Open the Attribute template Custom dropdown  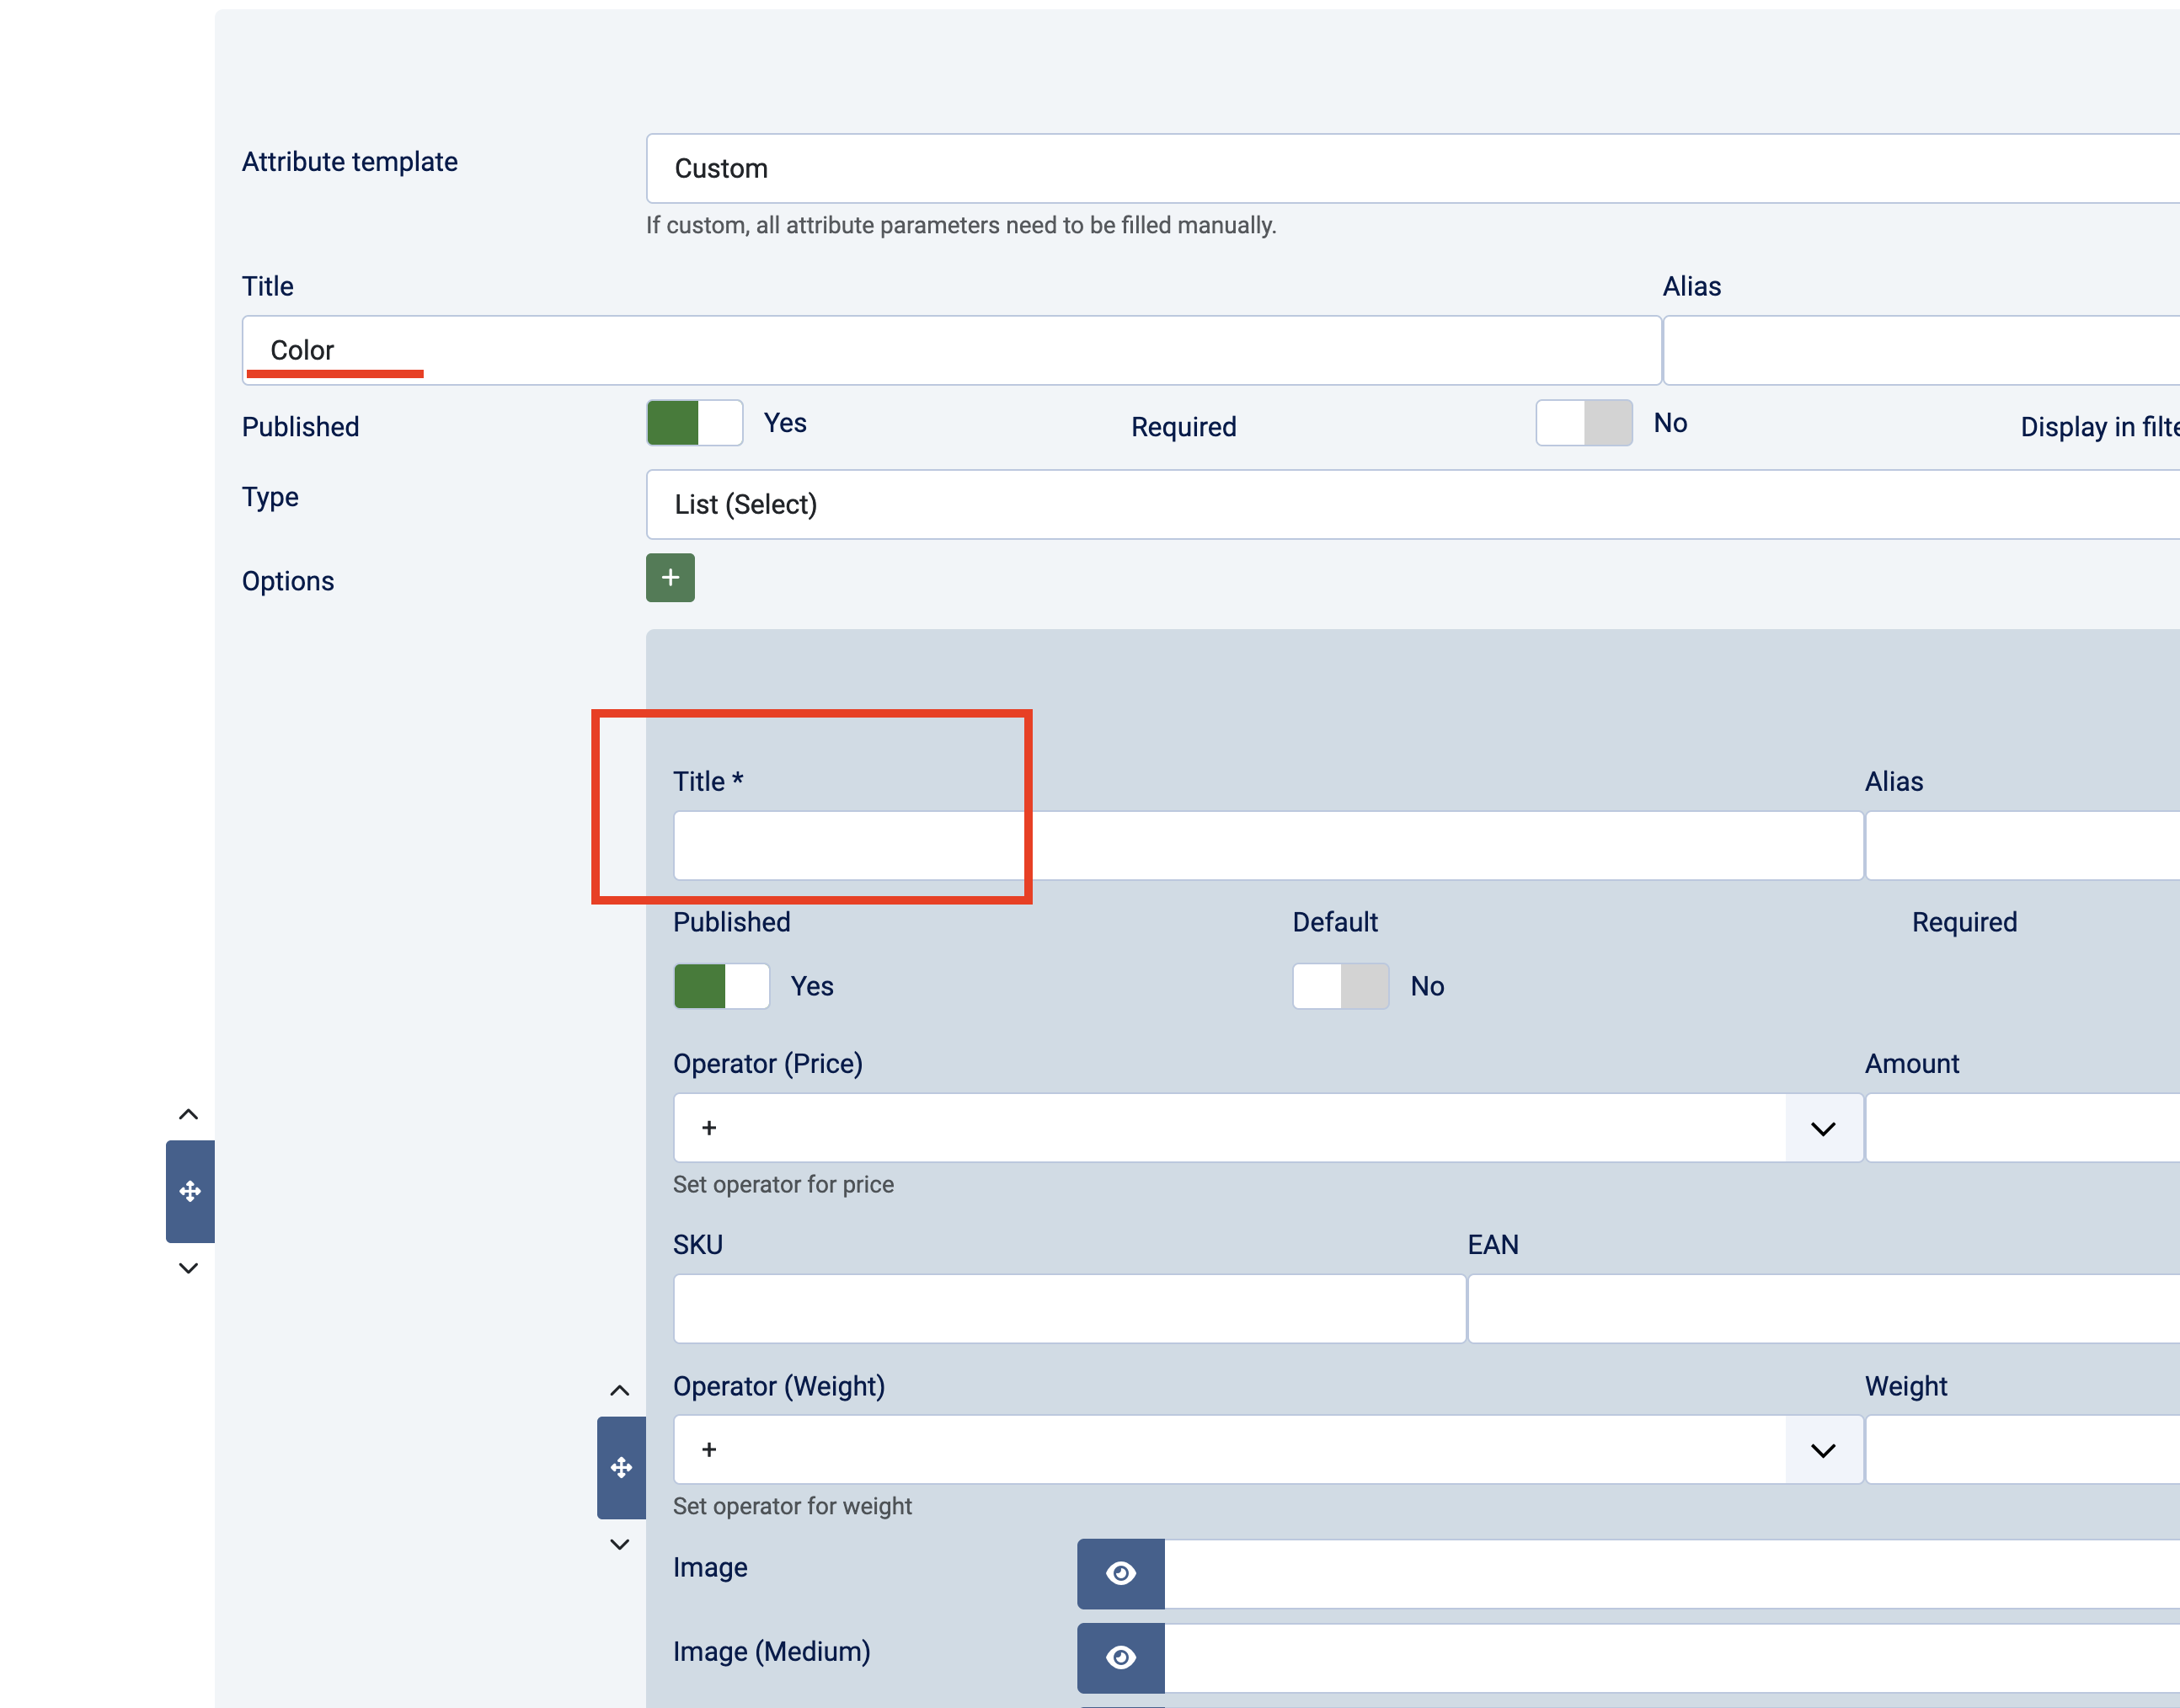1400,168
